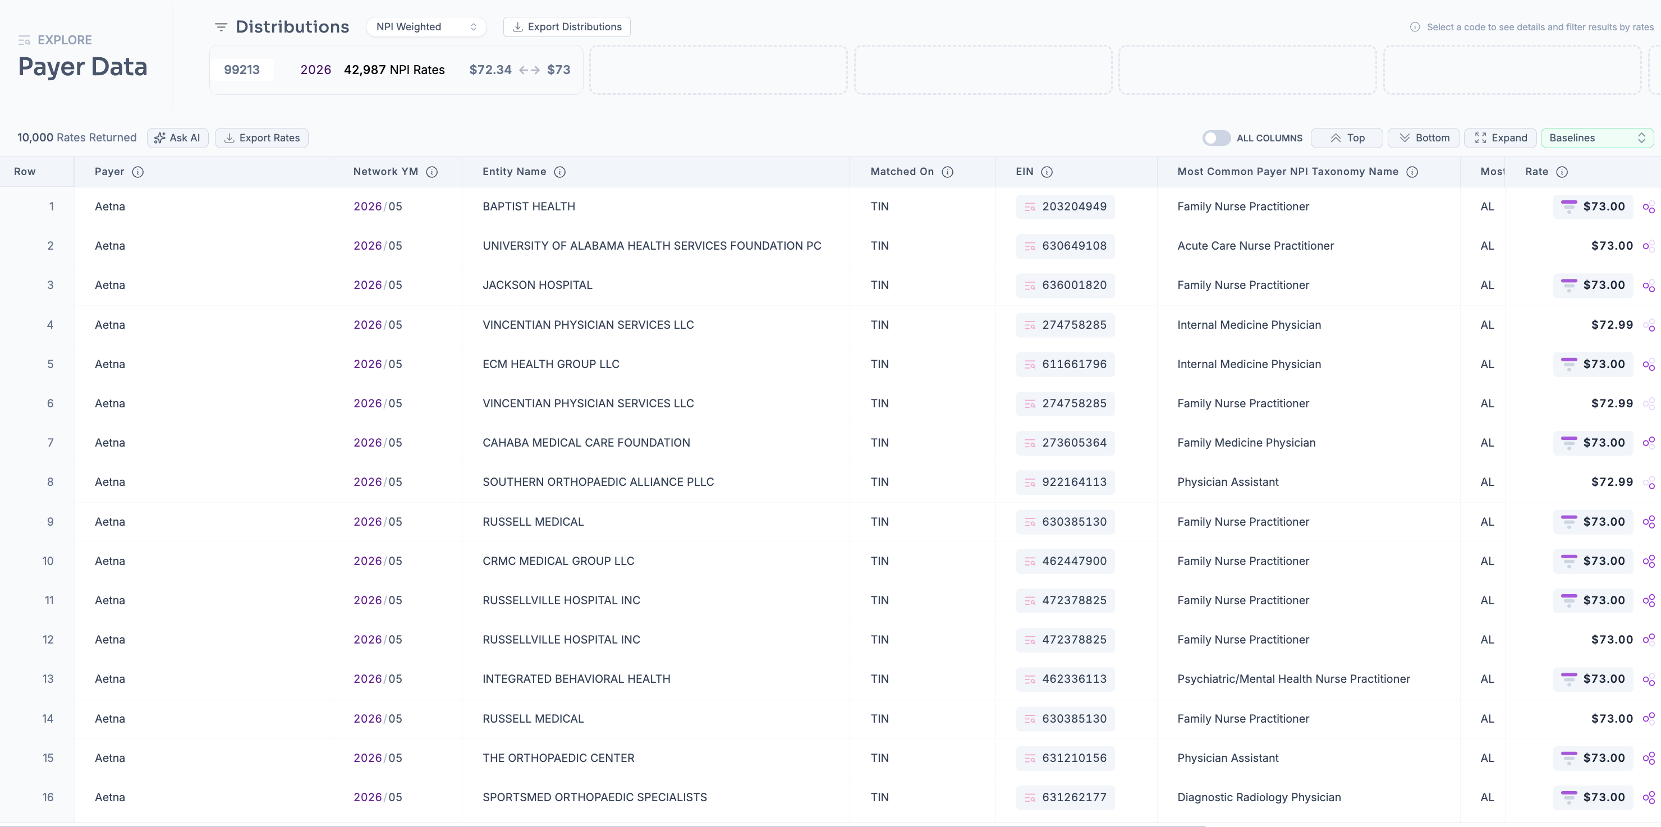
Task: Click the Ask AI button
Action: click(177, 138)
